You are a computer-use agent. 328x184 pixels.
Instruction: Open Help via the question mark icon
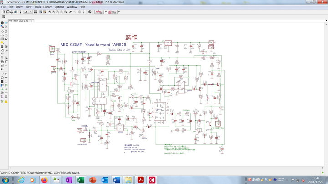tap(90, 12)
